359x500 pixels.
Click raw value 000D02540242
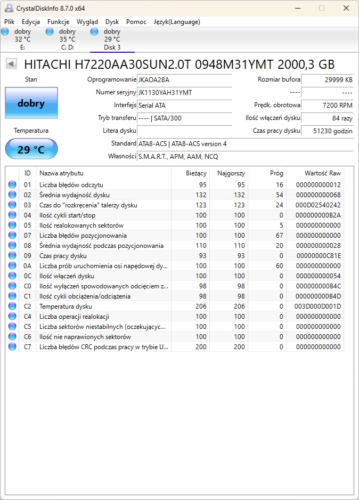tap(318, 205)
